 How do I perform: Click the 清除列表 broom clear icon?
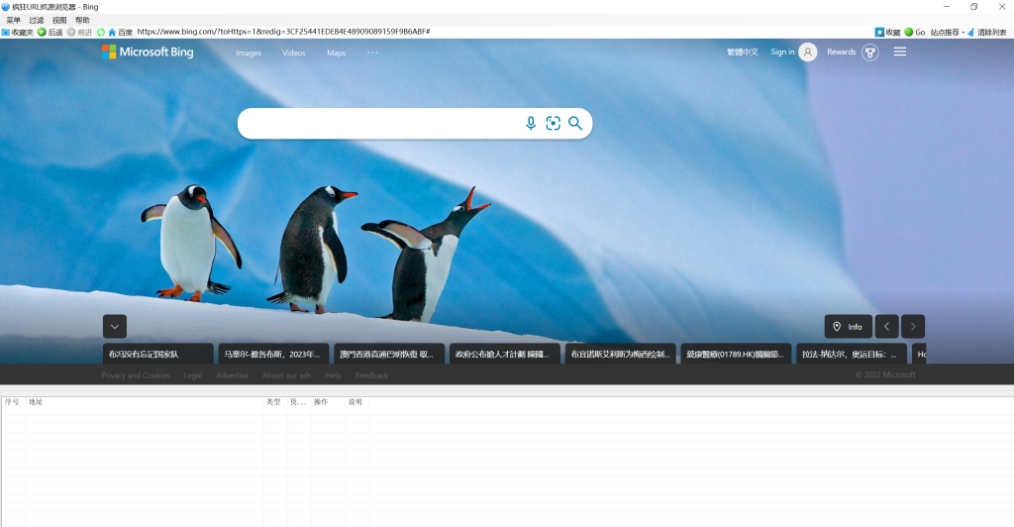(971, 32)
